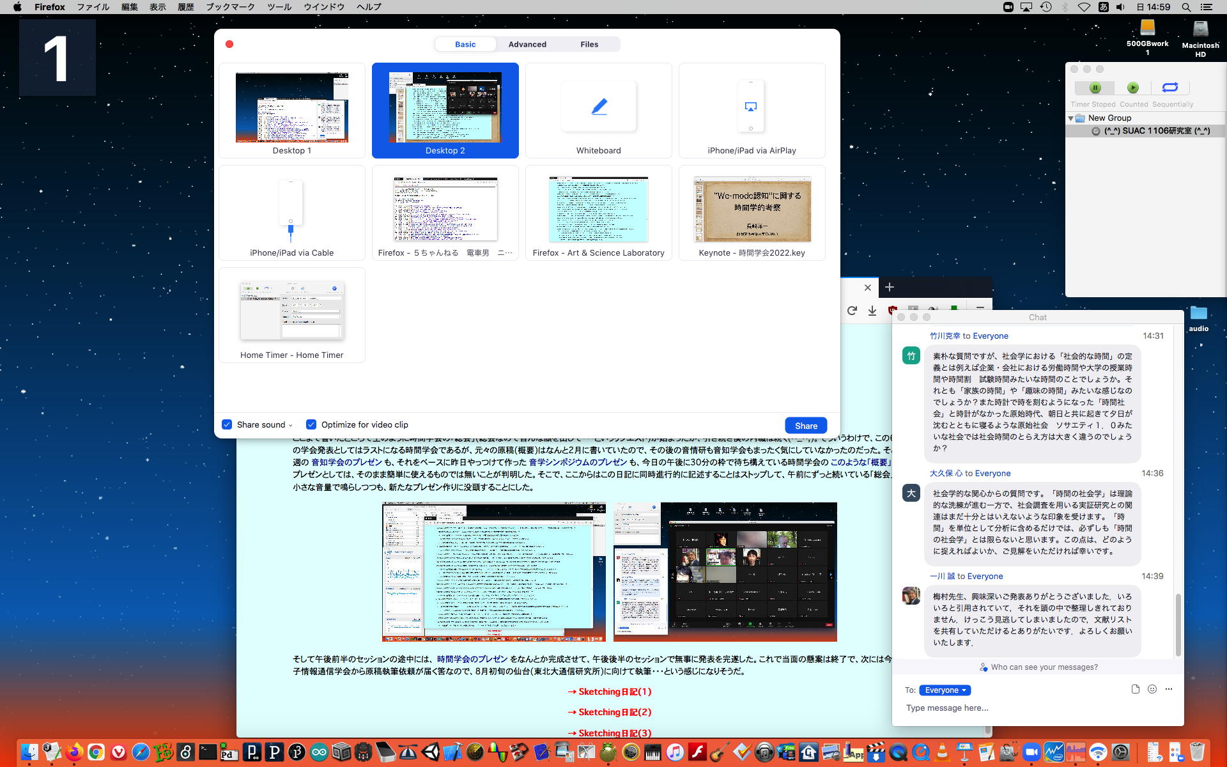Click the Home Timer play button
Viewport: 1227px width, 767px height.
(1132, 88)
